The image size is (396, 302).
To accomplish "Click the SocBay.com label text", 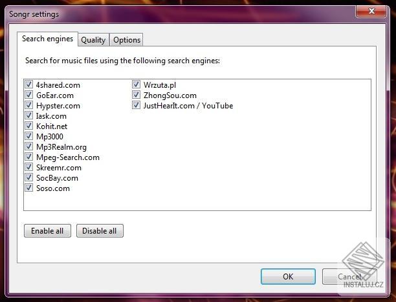I will coord(58,178).
